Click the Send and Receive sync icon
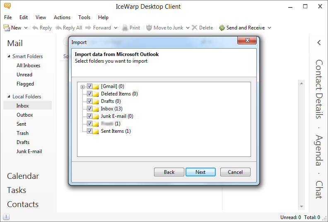328x222 pixels. 222,28
